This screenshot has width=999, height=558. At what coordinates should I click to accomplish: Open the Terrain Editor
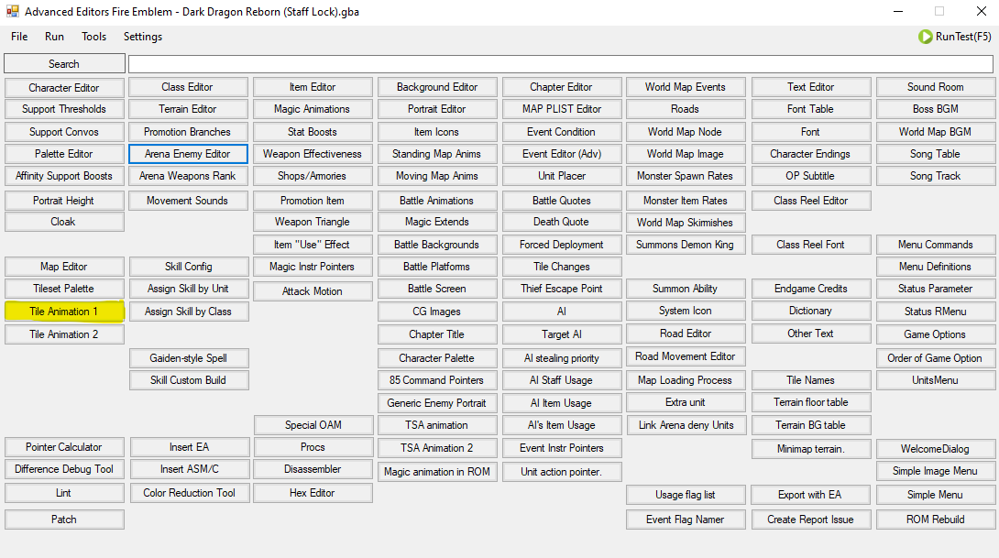click(x=188, y=109)
